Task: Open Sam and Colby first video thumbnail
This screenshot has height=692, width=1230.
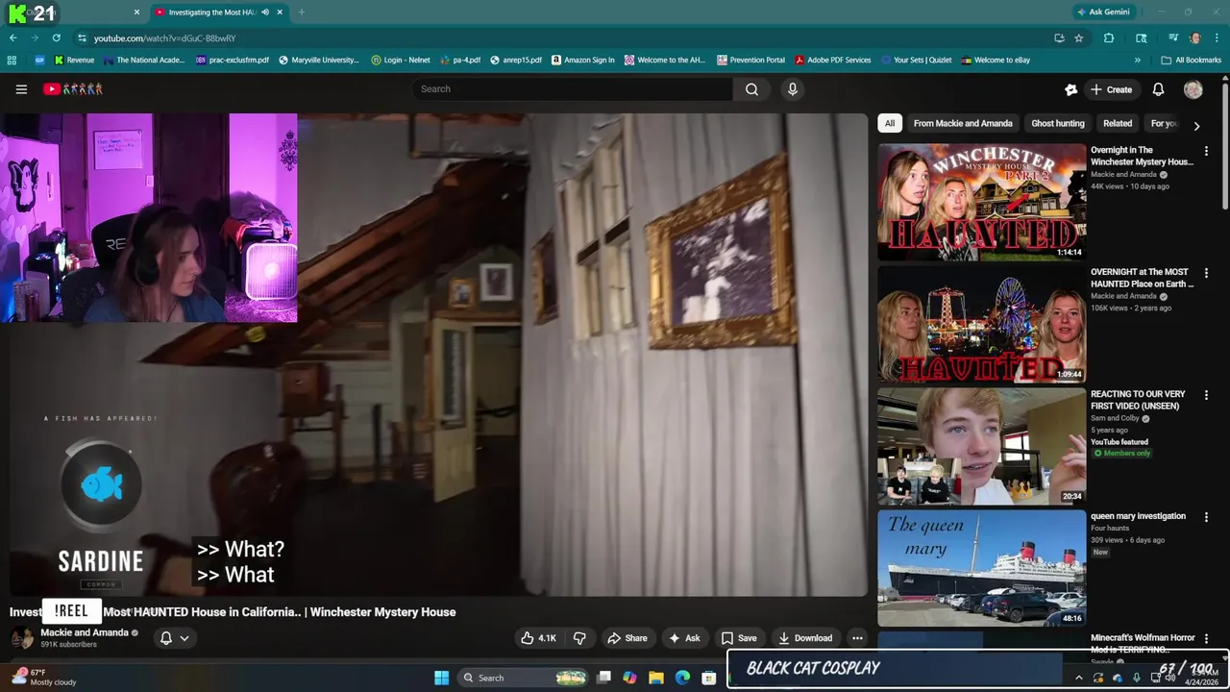Action: (x=981, y=446)
